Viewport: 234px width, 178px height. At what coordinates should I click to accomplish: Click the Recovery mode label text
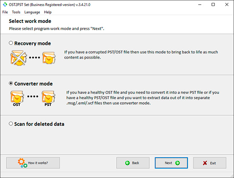click(x=32, y=43)
